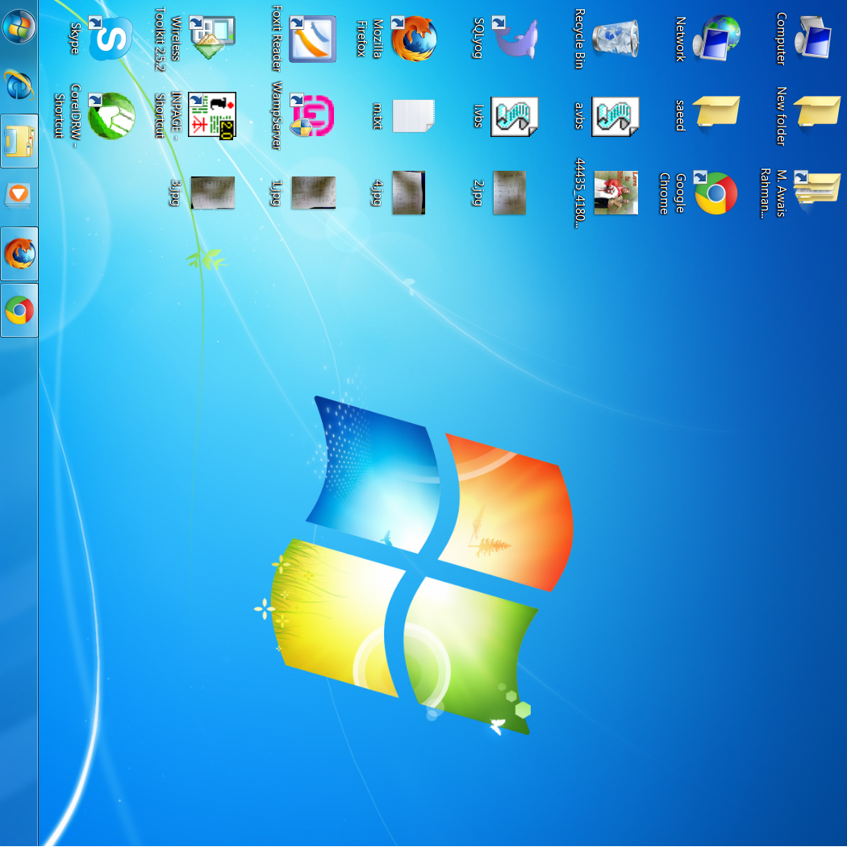
Task: Open the Windows Start menu orb
Action: [19, 26]
